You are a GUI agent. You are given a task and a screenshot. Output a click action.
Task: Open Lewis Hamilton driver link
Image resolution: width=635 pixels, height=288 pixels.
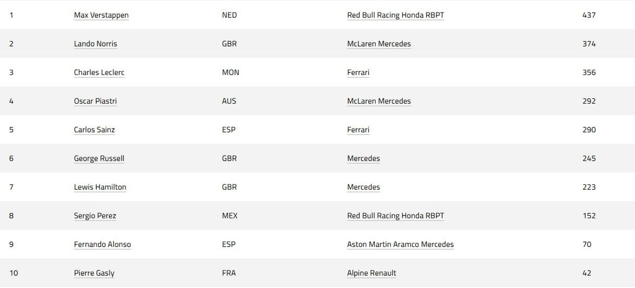100,187
